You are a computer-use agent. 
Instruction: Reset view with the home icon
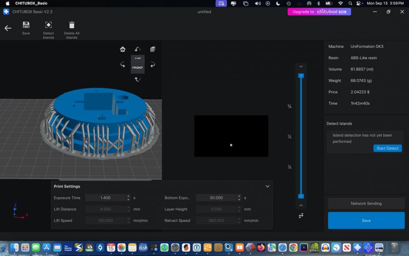(123, 49)
